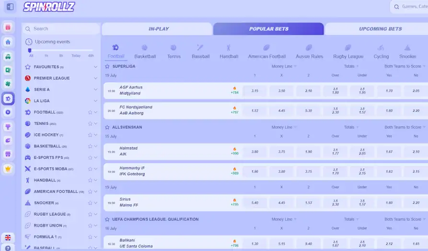Image resolution: width=428 pixels, height=251 pixels.
Task: Open +990 markets for Halmstad vs AIK
Action: 234,154
